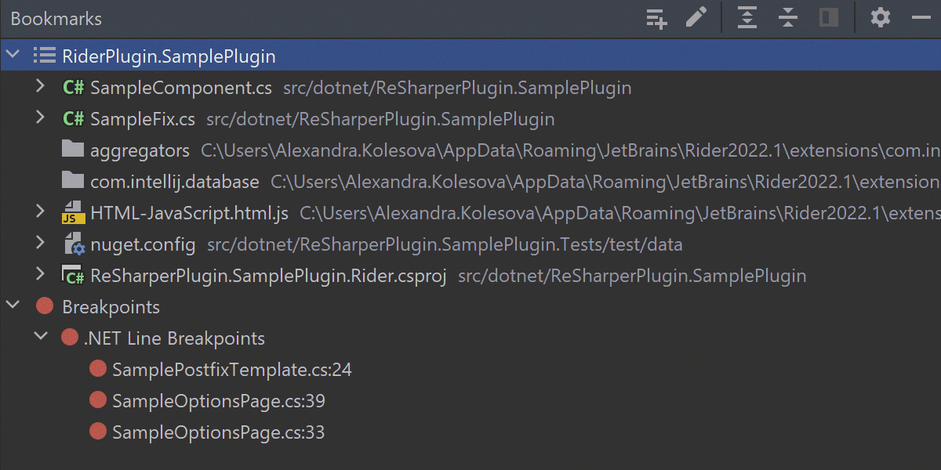This screenshot has width=941, height=470.
Task: Collapse the .NET Line Breakpoints node
Action: [41, 337]
